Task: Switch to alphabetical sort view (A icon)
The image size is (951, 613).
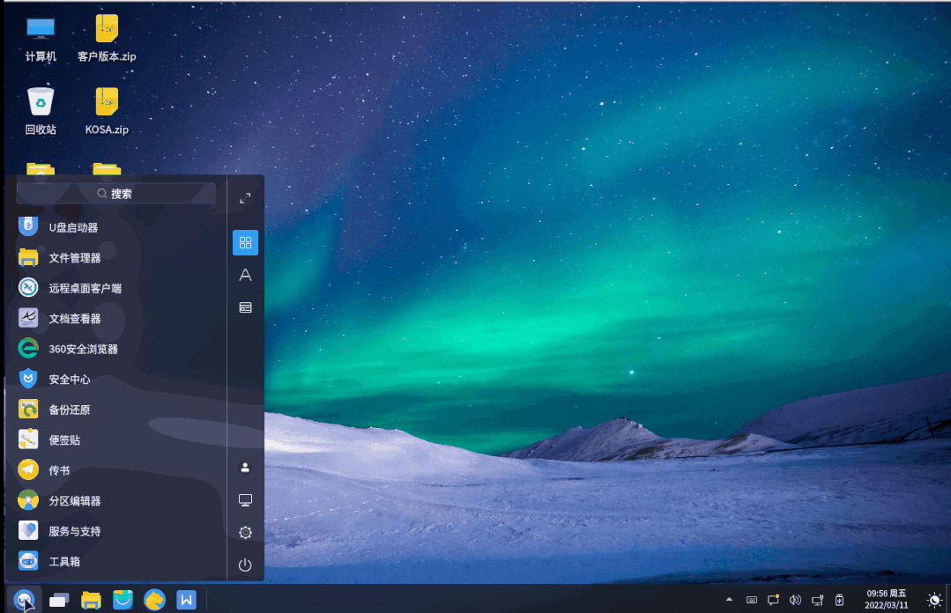Action: (245, 276)
